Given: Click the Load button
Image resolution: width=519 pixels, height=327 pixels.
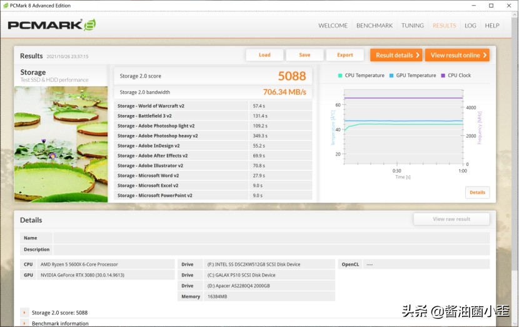Looking at the screenshot, I should (x=265, y=55).
